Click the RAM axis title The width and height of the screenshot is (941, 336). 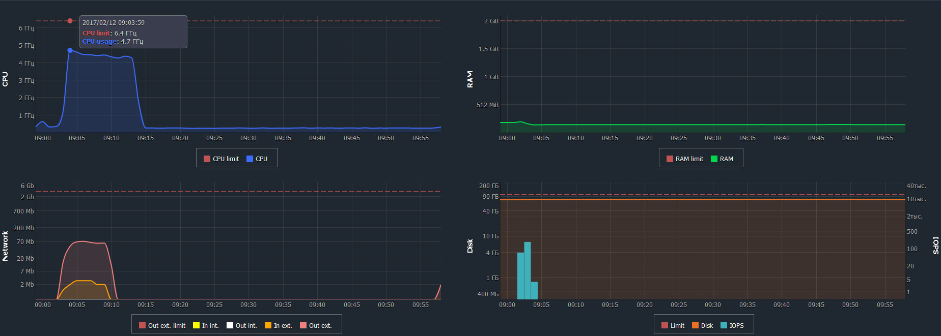click(469, 79)
